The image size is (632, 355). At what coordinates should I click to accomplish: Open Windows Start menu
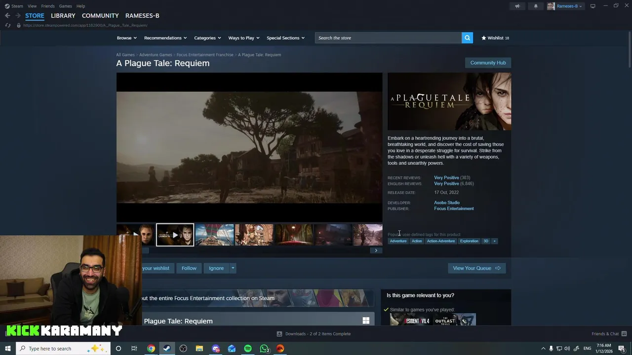[x=7, y=349]
